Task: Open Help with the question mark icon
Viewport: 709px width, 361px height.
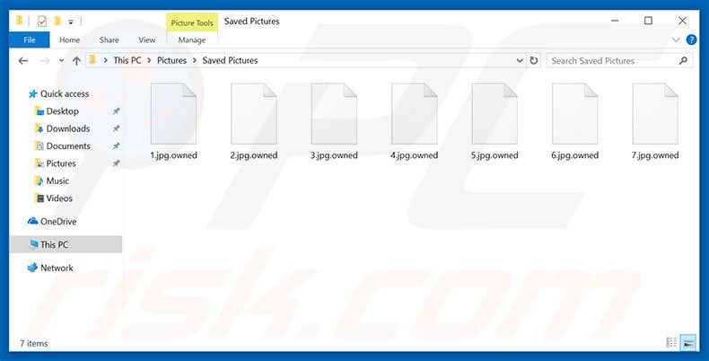Action: click(x=691, y=40)
